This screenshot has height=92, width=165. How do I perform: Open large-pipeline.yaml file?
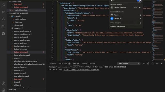pos(26,55)
